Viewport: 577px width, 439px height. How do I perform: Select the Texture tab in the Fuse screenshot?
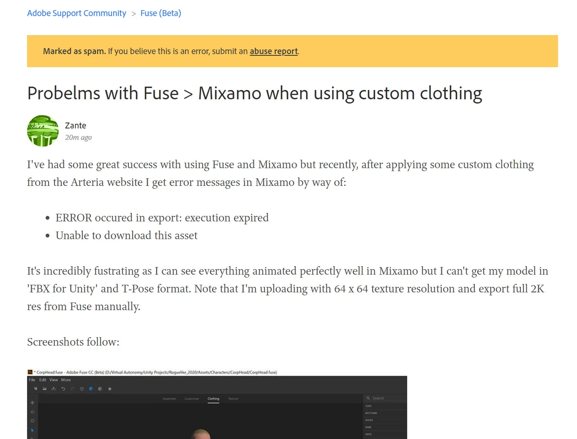coord(233,398)
